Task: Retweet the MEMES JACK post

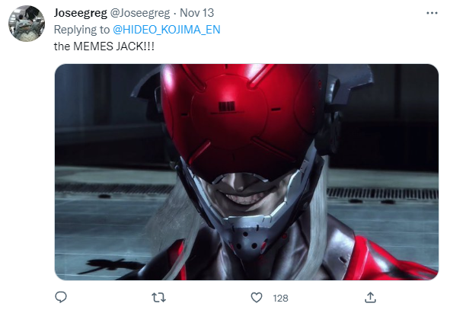Action: click(158, 298)
